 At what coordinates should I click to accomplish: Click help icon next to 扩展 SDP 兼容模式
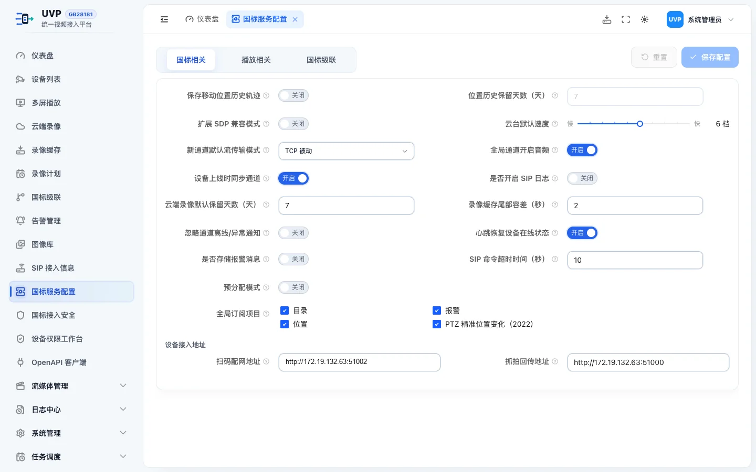tap(266, 124)
